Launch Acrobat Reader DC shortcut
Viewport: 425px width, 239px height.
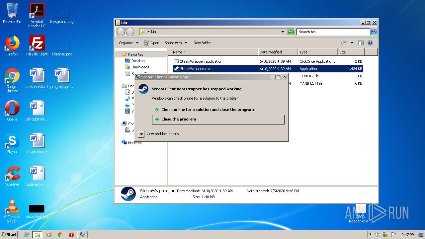[x=37, y=15]
